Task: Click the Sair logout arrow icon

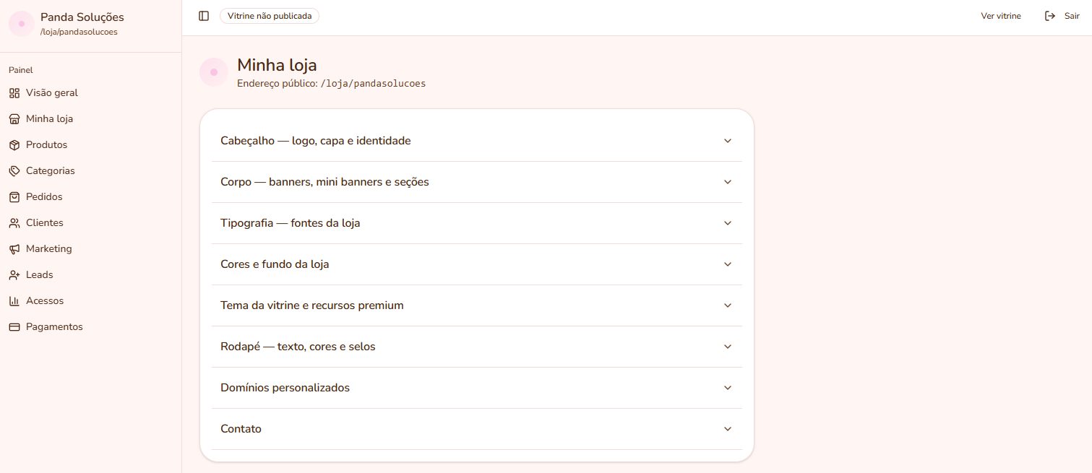Action: point(1050,16)
